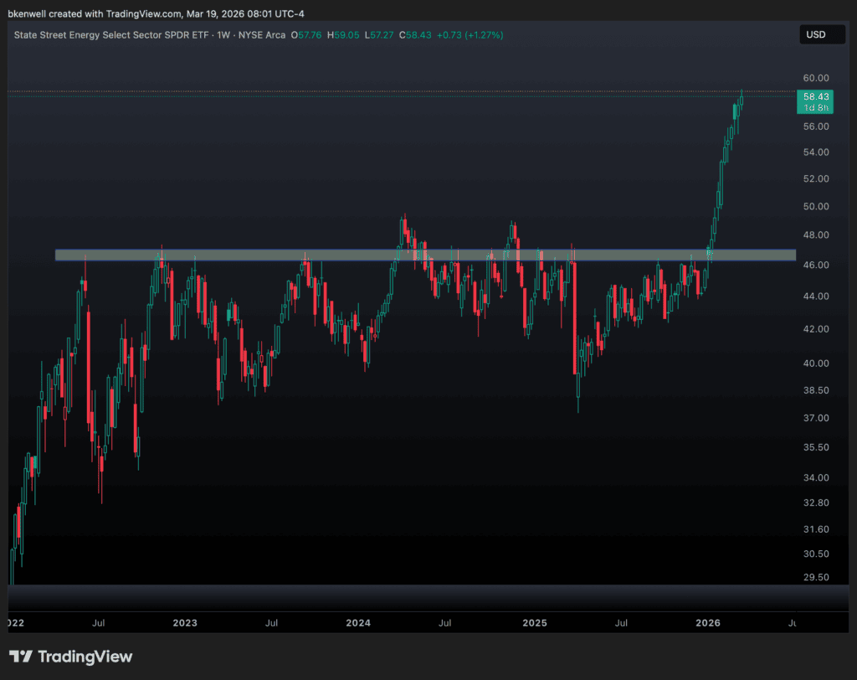Click the 2026 label on the time axis

[708, 623]
